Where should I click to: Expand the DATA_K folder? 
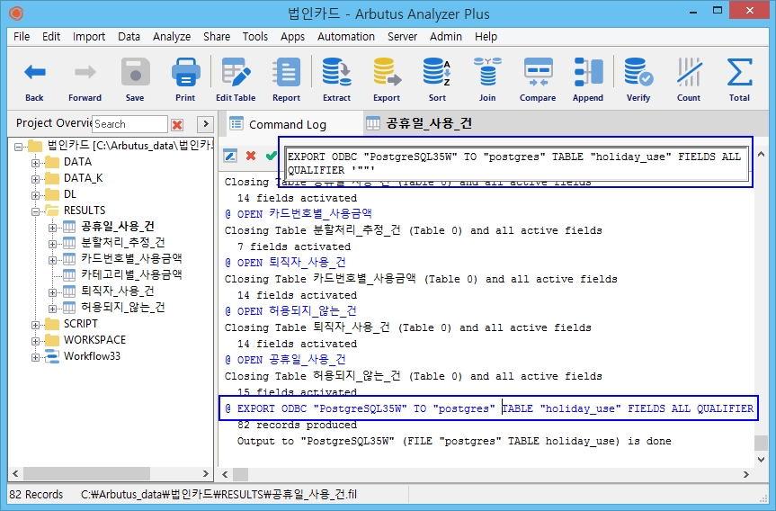(35, 179)
